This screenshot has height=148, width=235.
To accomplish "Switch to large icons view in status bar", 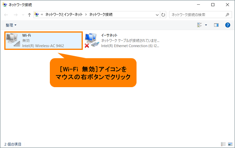I will click(x=230, y=144).
